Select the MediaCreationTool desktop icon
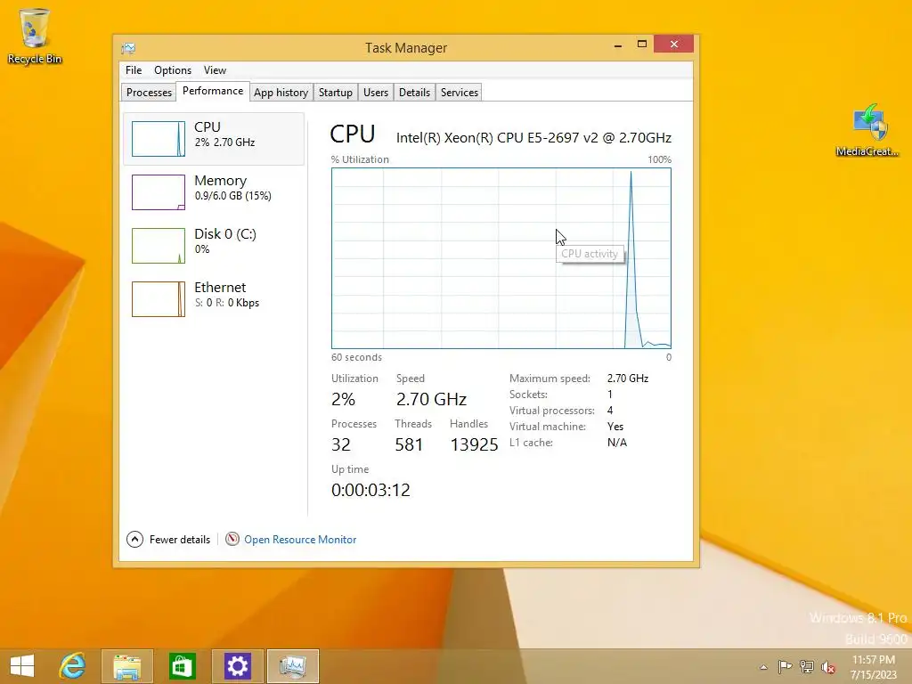 point(867,130)
